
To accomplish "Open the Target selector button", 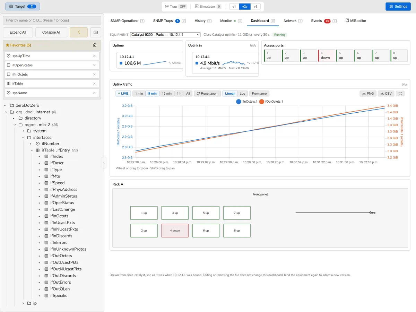I will 23,6.
